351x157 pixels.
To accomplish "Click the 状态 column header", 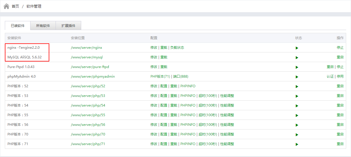I will pyautogui.click(x=299, y=38).
